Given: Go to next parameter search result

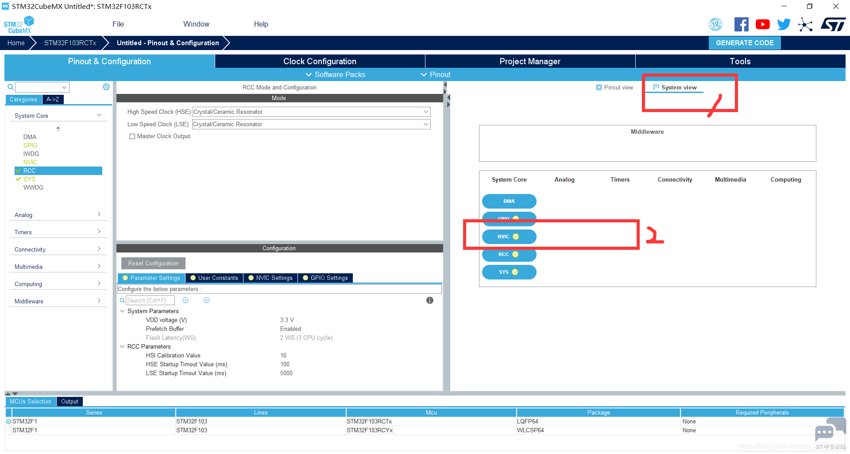Looking at the screenshot, I should (207, 300).
